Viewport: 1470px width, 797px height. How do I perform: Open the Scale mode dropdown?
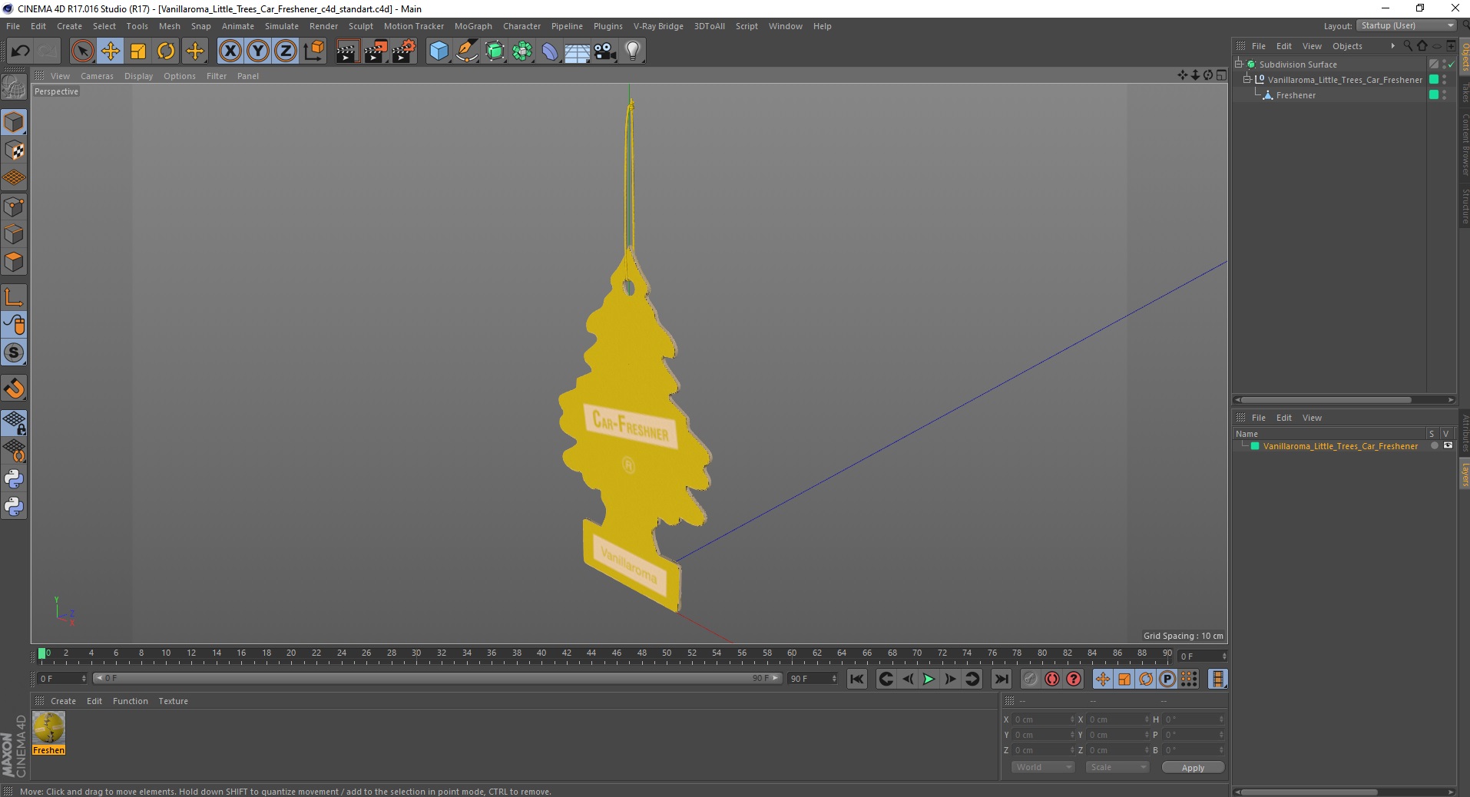pyautogui.click(x=1117, y=767)
